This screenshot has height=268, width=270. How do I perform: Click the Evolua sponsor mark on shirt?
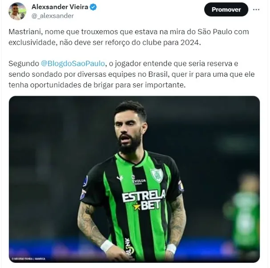click(139, 180)
